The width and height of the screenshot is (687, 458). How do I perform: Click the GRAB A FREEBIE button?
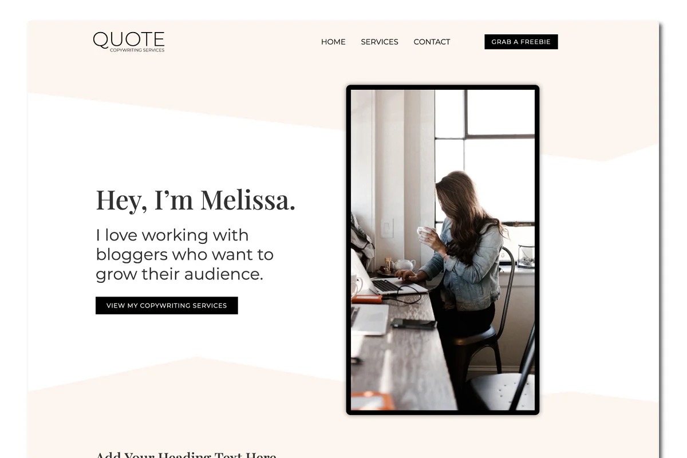click(x=521, y=42)
